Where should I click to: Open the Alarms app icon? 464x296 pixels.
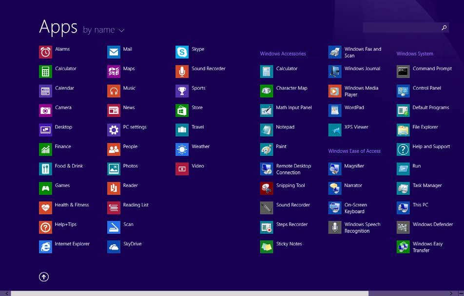point(45,52)
